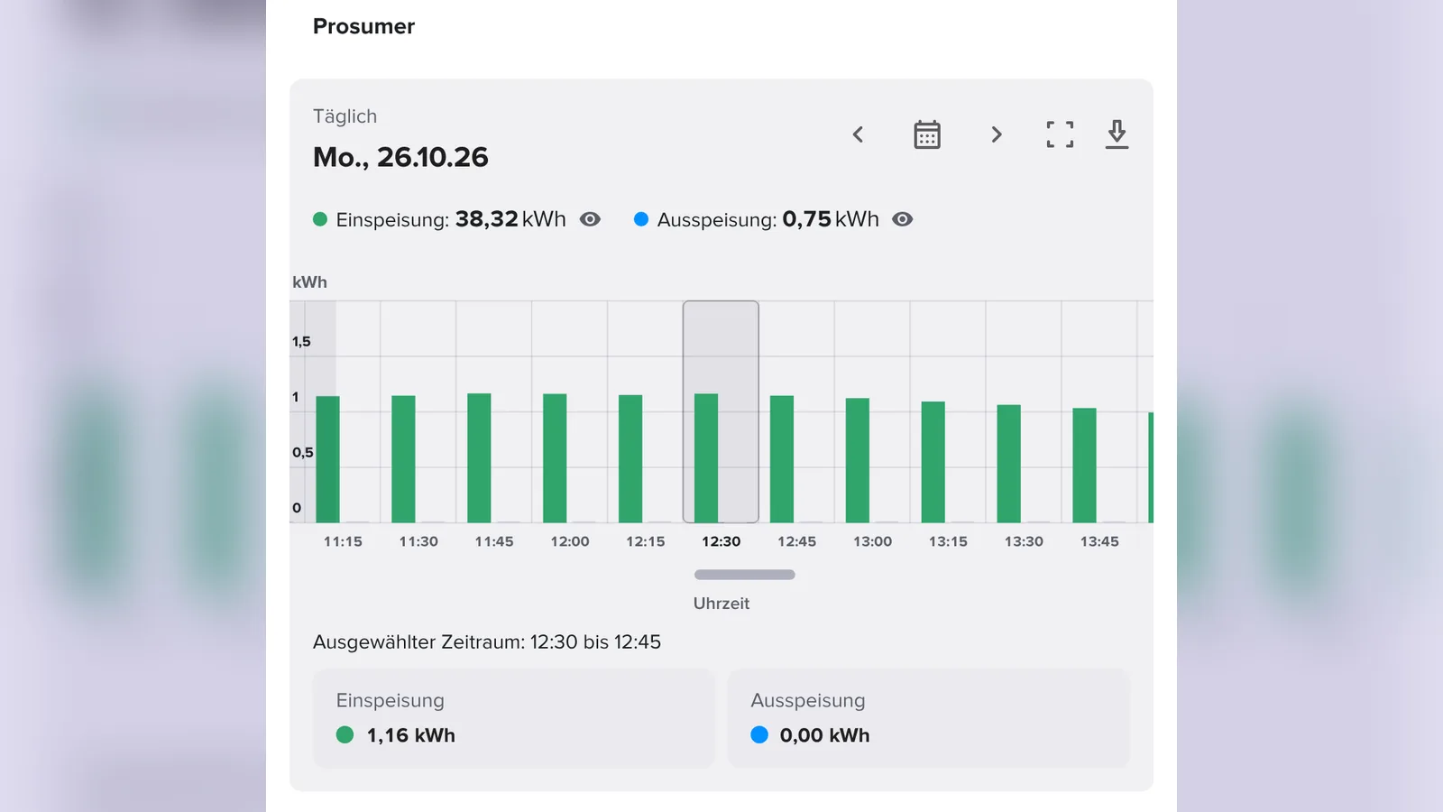Click the green Einspeisung legend dot
The height and width of the screenshot is (812, 1443).
(x=319, y=219)
